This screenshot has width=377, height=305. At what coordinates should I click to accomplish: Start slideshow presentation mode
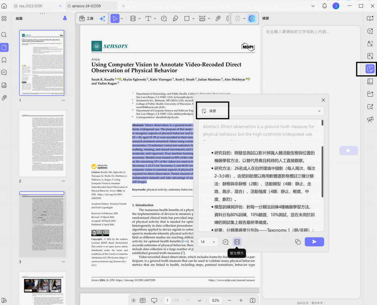point(154,300)
